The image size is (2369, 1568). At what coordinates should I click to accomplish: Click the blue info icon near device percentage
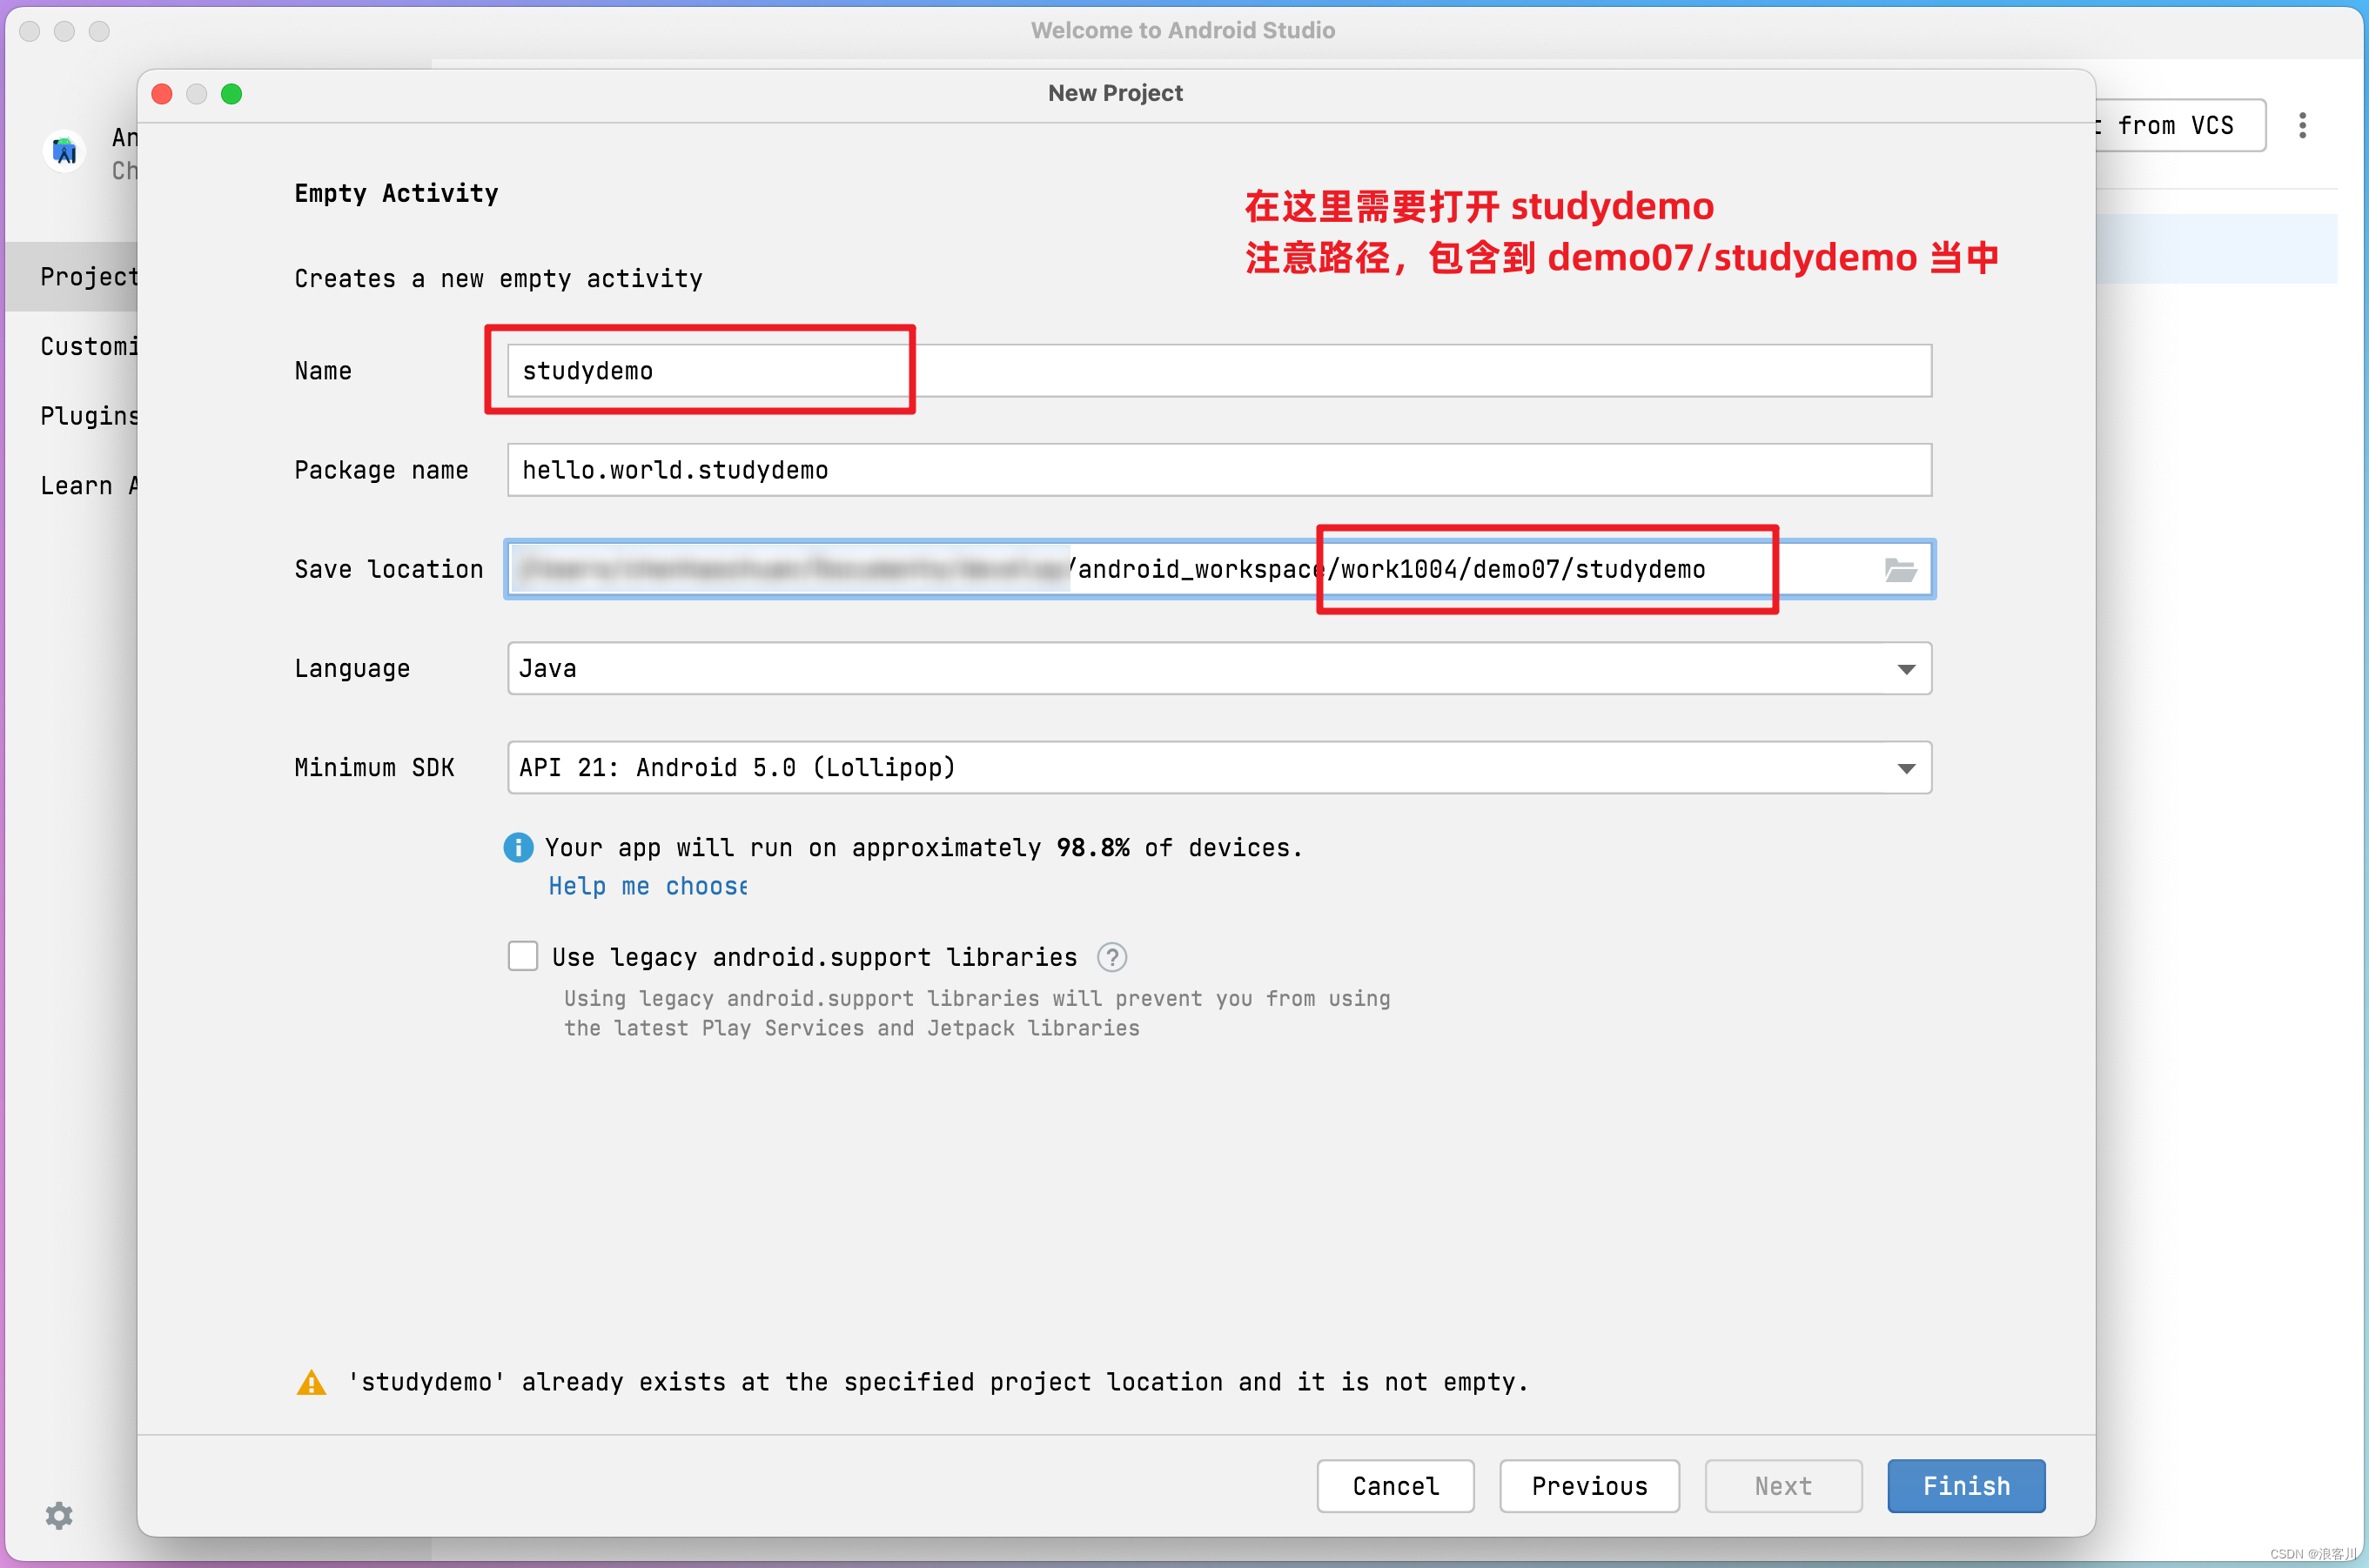coord(518,847)
